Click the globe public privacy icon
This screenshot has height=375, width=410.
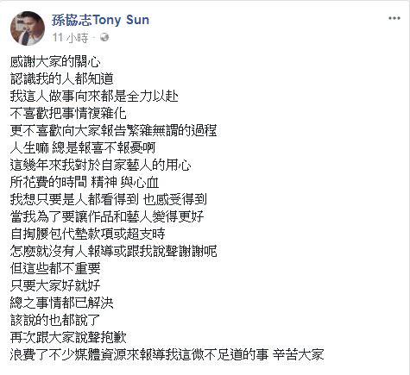[x=104, y=37]
